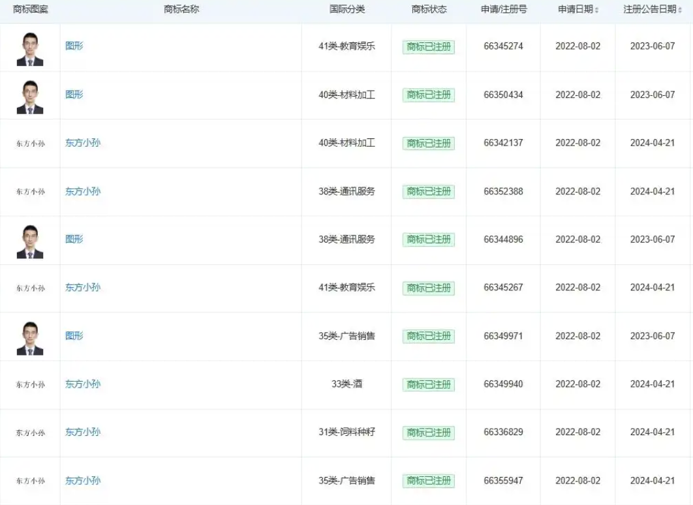Open 东方小孙 trademark for 35类-广告销售
This screenshot has height=505, width=693.
pos(82,481)
